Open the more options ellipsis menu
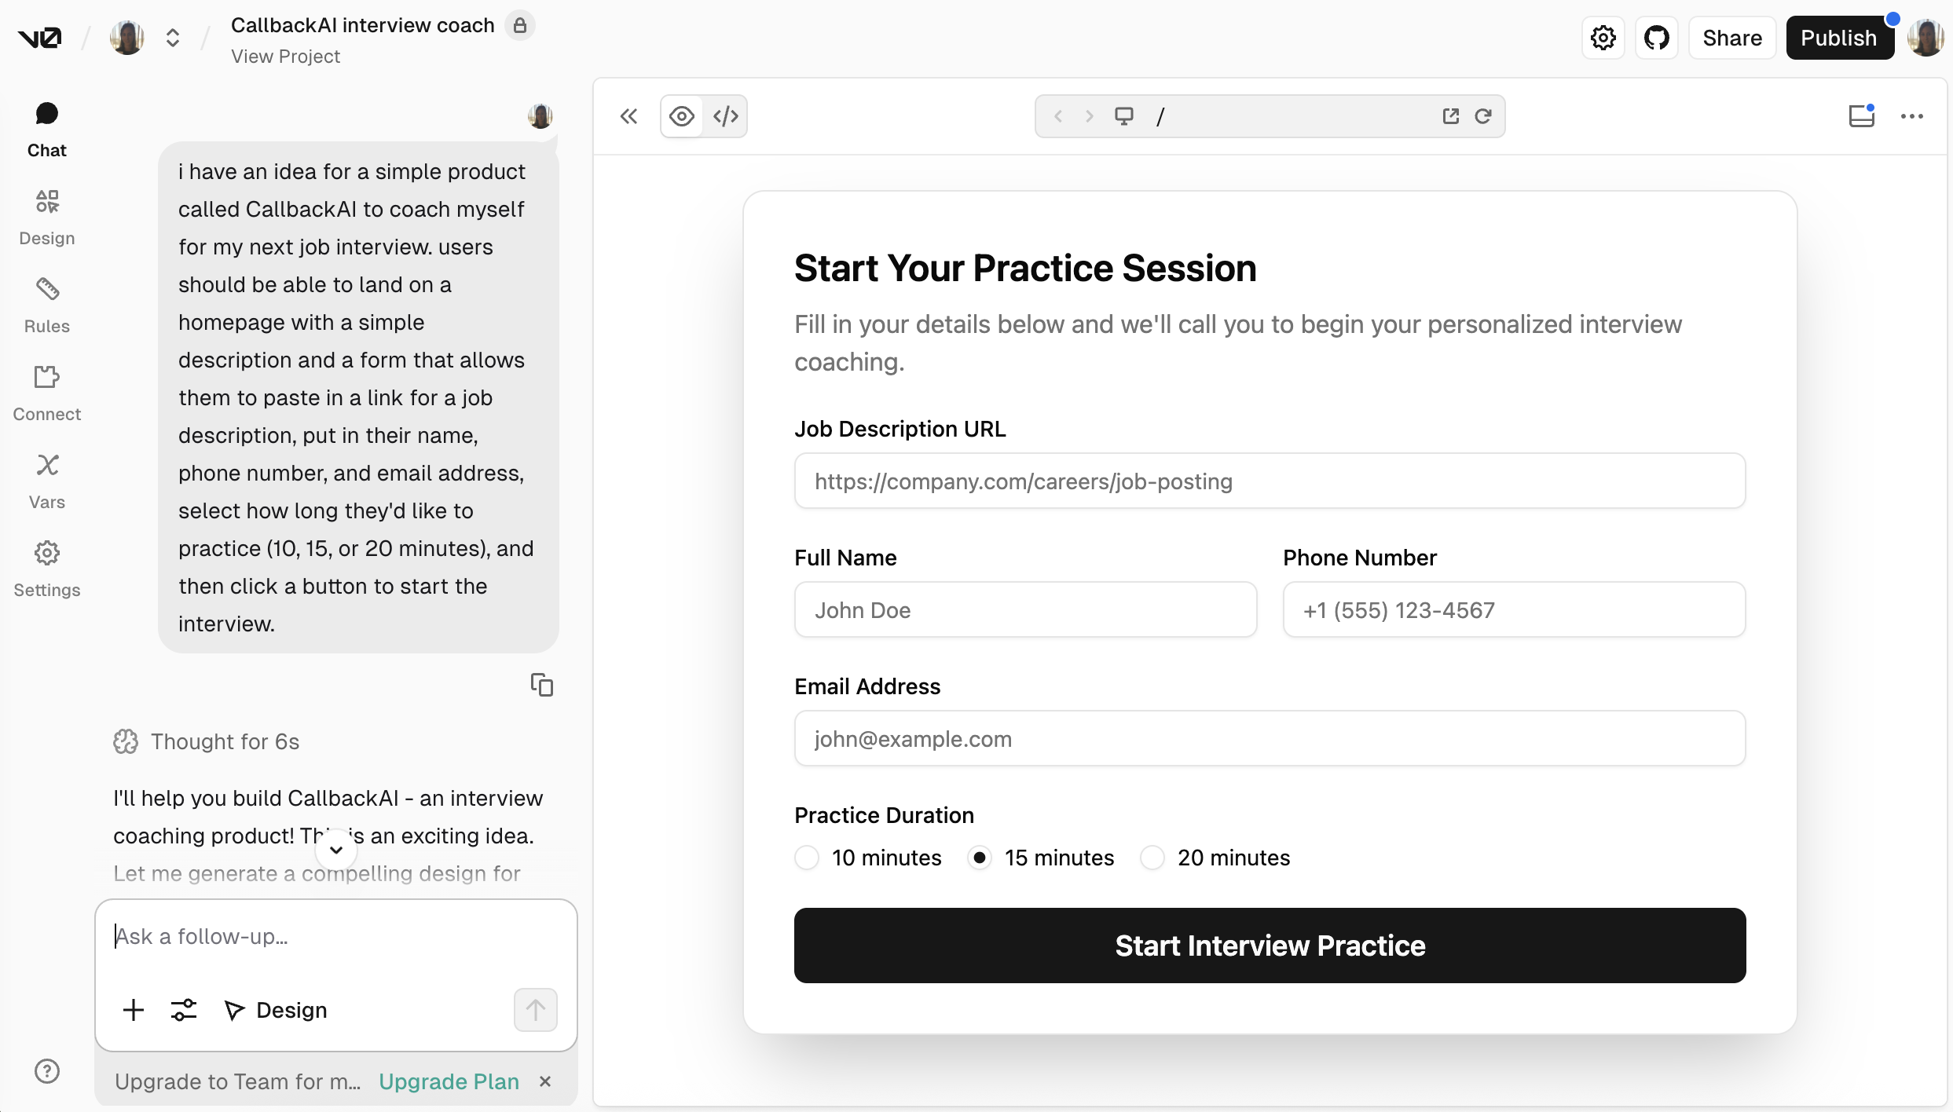The width and height of the screenshot is (1953, 1112). [1912, 115]
